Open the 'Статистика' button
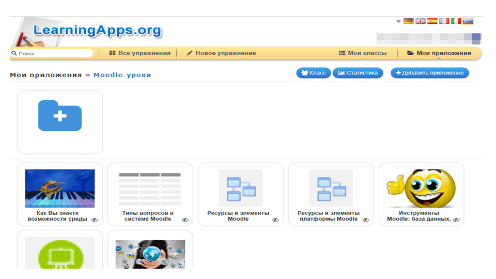 point(358,73)
